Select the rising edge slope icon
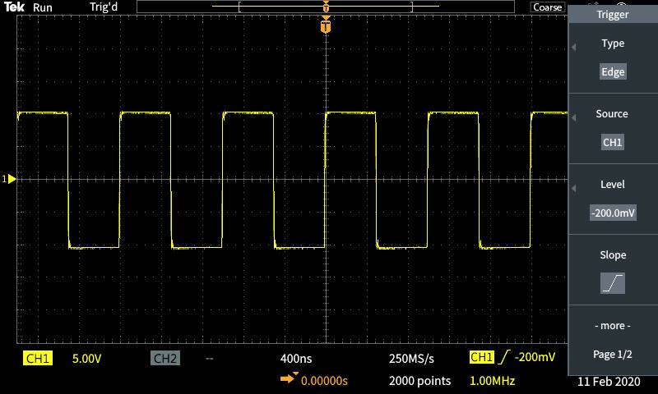658x394 pixels. tap(613, 283)
